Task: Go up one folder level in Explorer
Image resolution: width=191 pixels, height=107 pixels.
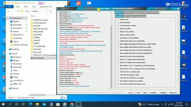Action: coord(19,11)
